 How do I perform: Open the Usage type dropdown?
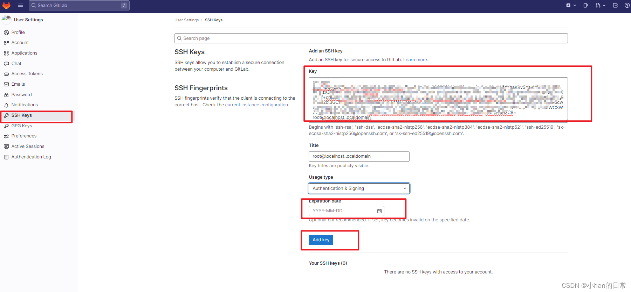click(x=359, y=188)
